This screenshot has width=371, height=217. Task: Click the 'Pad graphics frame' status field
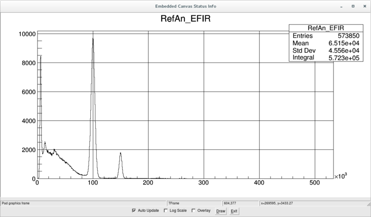coord(83,203)
